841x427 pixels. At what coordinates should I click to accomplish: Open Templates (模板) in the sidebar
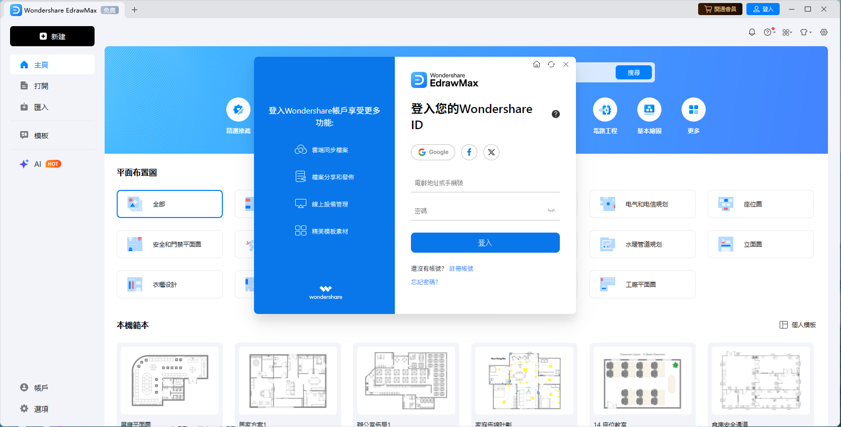(52, 136)
